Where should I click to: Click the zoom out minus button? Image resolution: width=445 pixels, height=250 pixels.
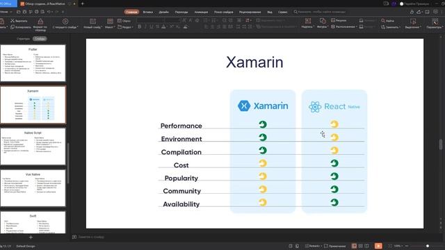point(406,246)
